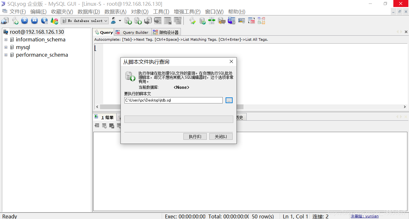
Task: Close the query tab with X
Action: (x=406, y=32)
